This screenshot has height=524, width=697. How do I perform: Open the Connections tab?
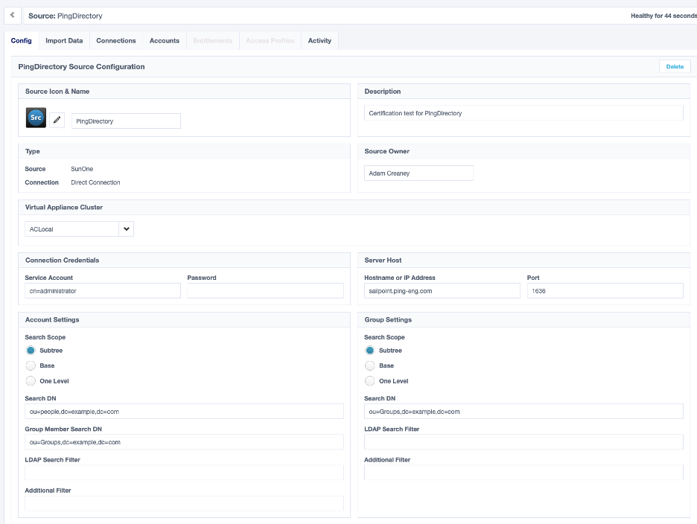[x=115, y=40]
